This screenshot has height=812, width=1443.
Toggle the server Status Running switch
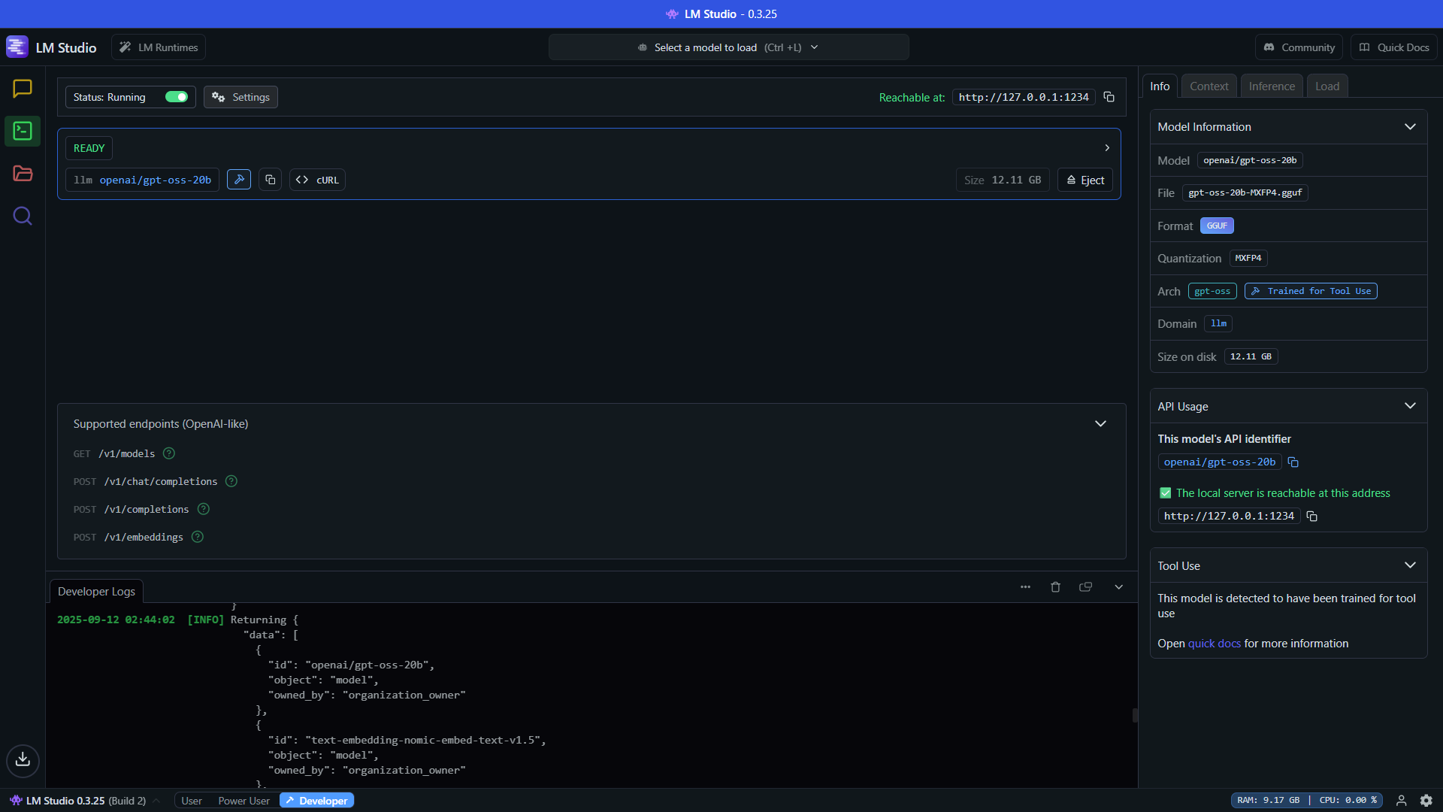tap(177, 97)
